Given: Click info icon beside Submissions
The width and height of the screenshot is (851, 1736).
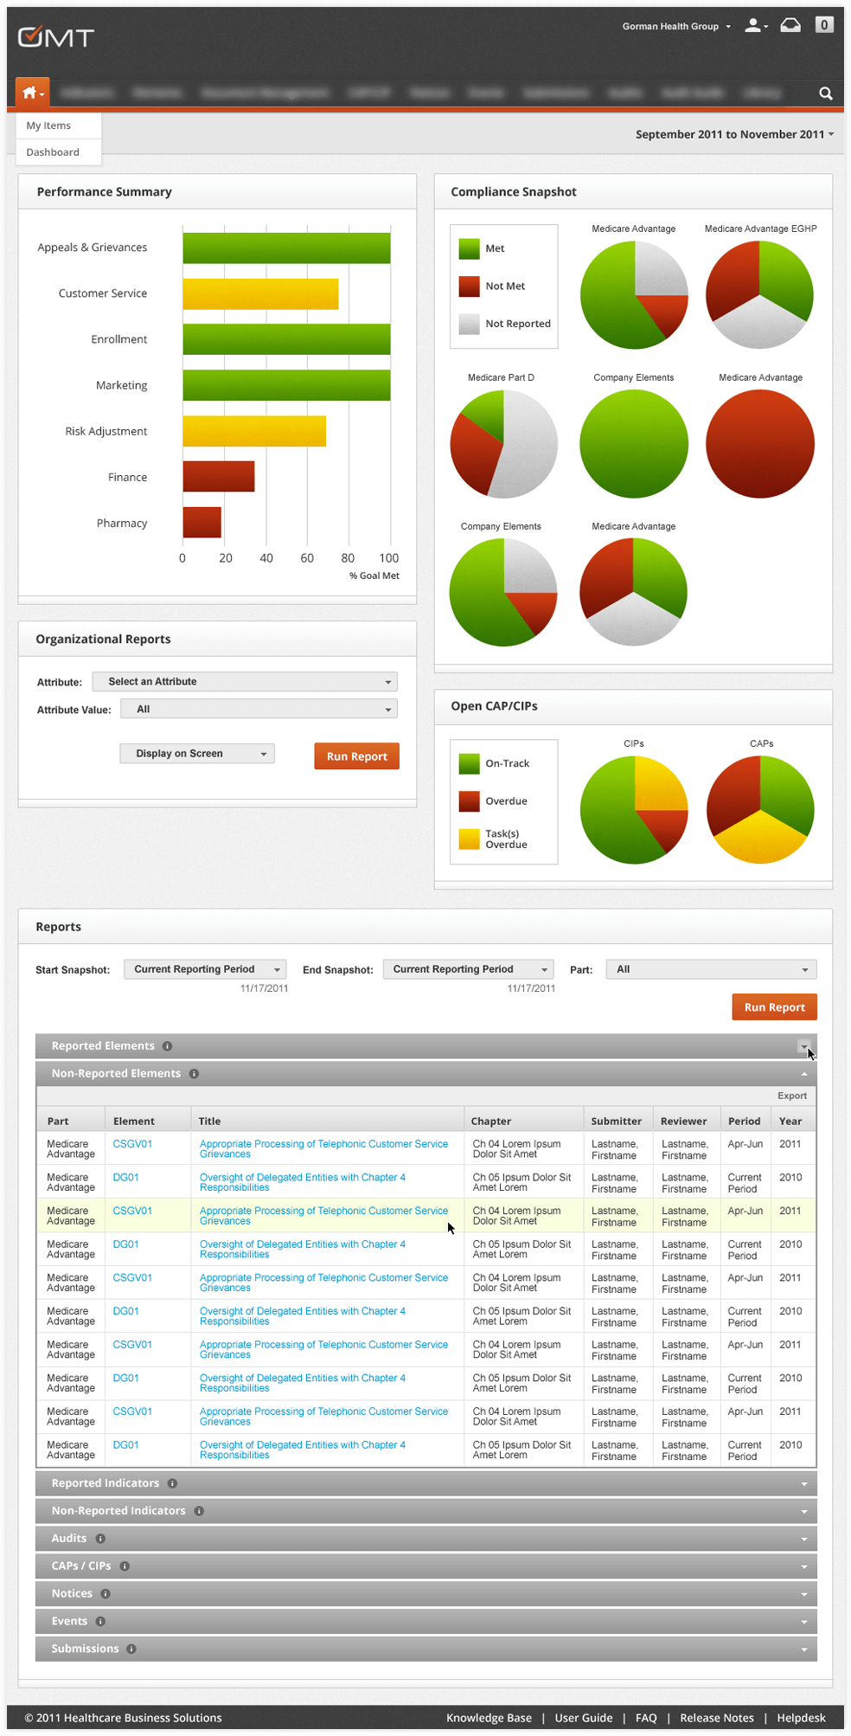Looking at the screenshot, I should [131, 1649].
